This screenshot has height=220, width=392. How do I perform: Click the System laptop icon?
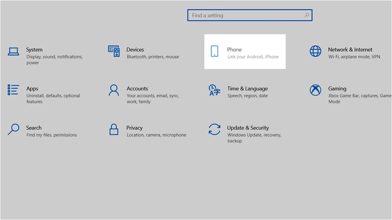tap(13, 51)
